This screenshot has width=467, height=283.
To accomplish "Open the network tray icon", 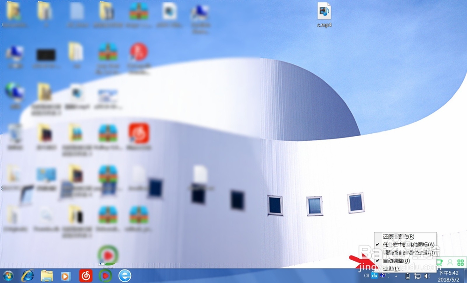I will (417, 276).
